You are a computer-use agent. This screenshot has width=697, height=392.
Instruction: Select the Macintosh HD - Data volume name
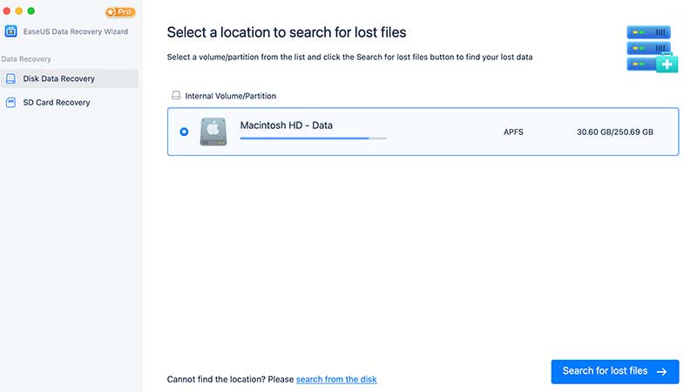[x=287, y=125]
